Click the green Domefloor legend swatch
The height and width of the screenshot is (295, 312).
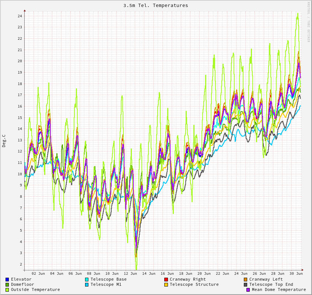tap(7, 285)
